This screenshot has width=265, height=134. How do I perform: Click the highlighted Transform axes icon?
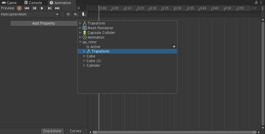[x=89, y=51]
